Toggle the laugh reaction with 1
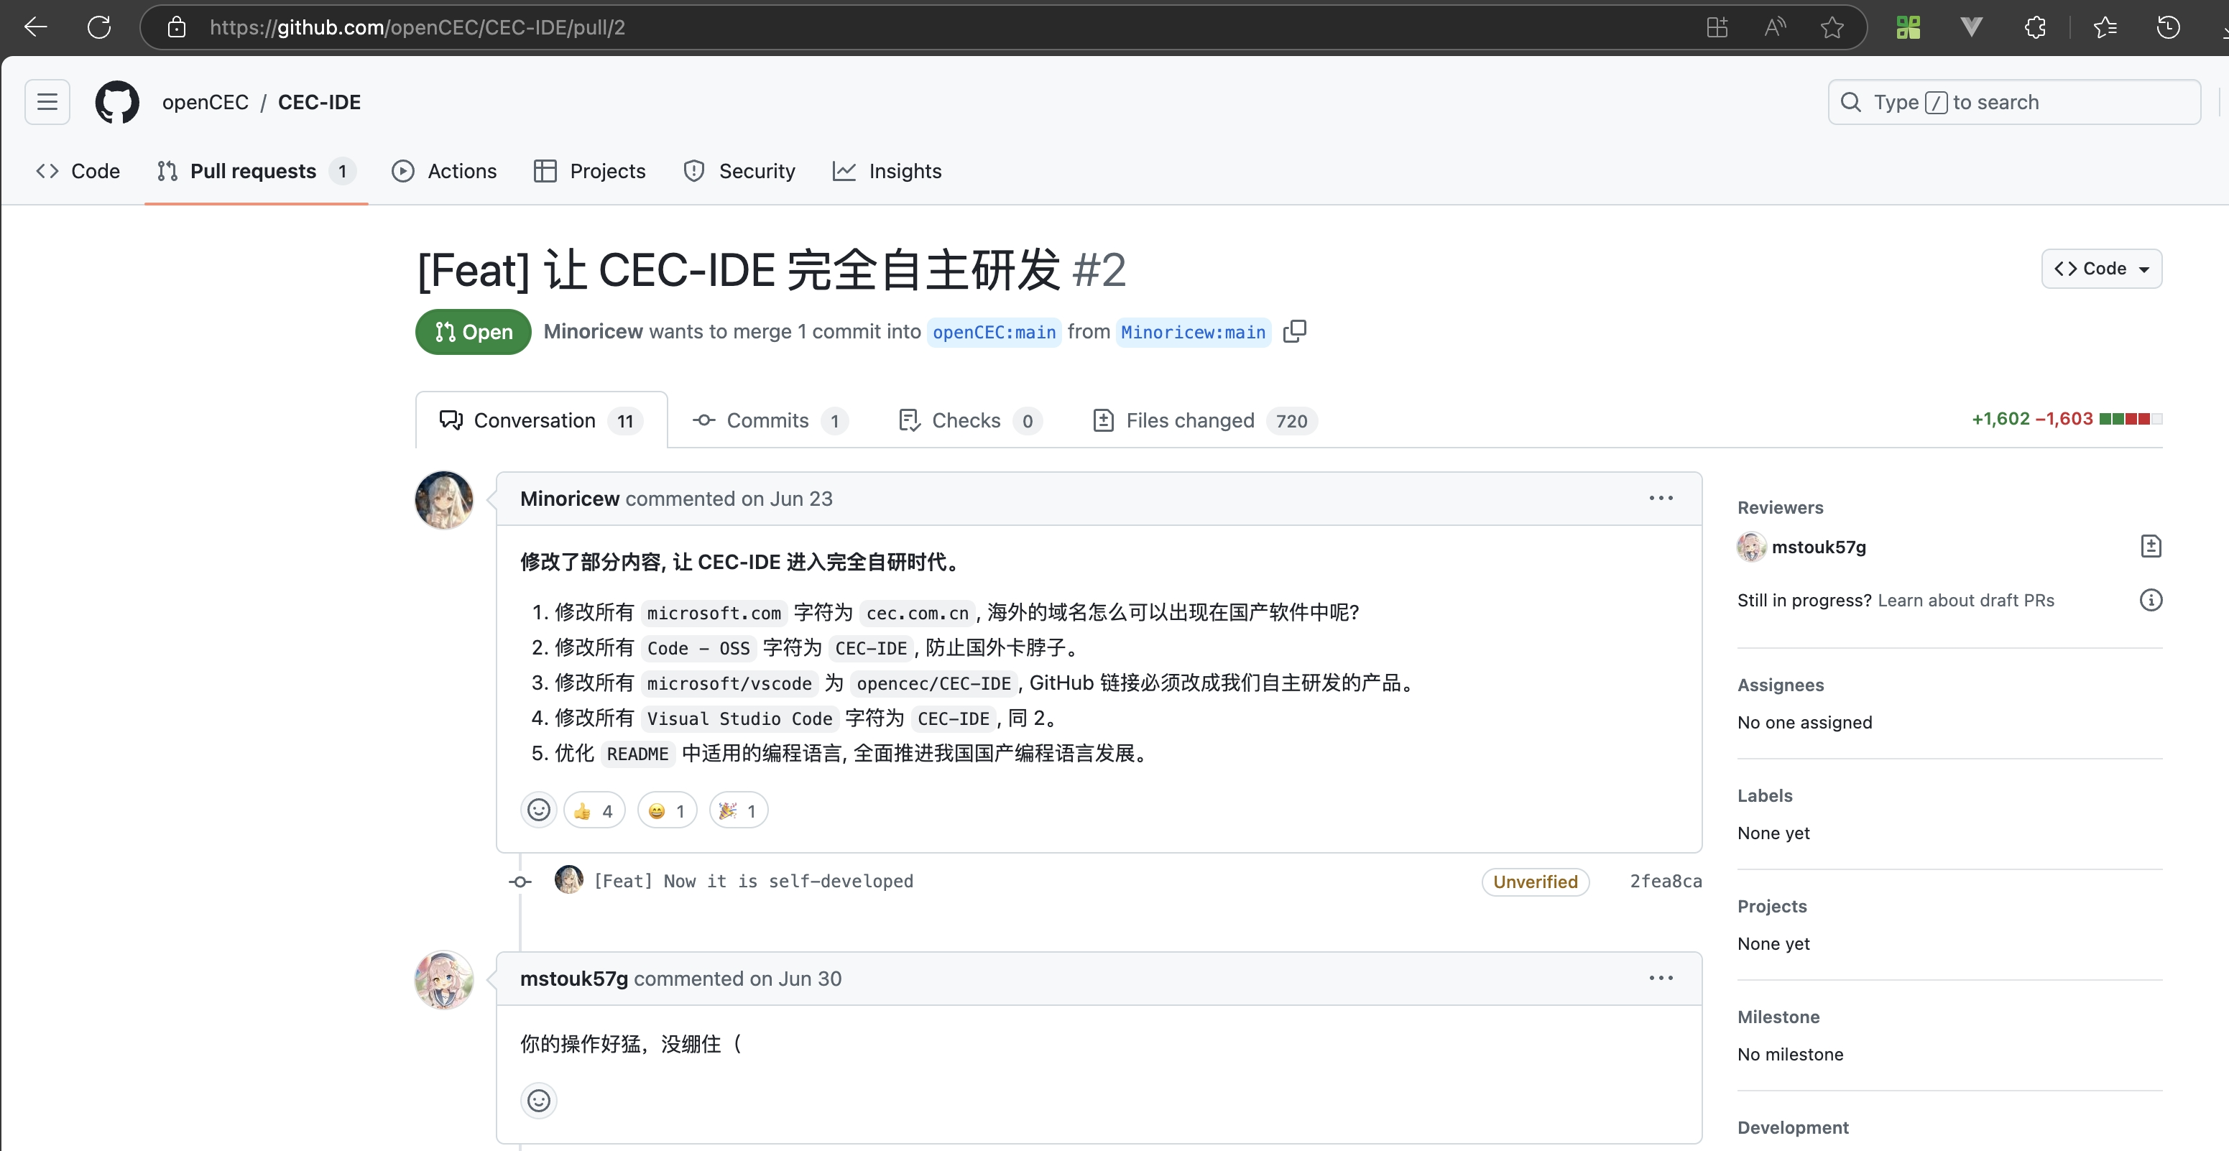This screenshot has height=1151, width=2229. coord(667,810)
